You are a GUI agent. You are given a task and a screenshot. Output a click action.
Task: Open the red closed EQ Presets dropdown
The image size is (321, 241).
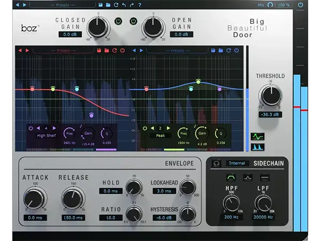click(63, 51)
